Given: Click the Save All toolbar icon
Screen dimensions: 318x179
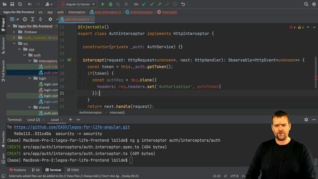Looking at the screenshot, I should (12, 4).
